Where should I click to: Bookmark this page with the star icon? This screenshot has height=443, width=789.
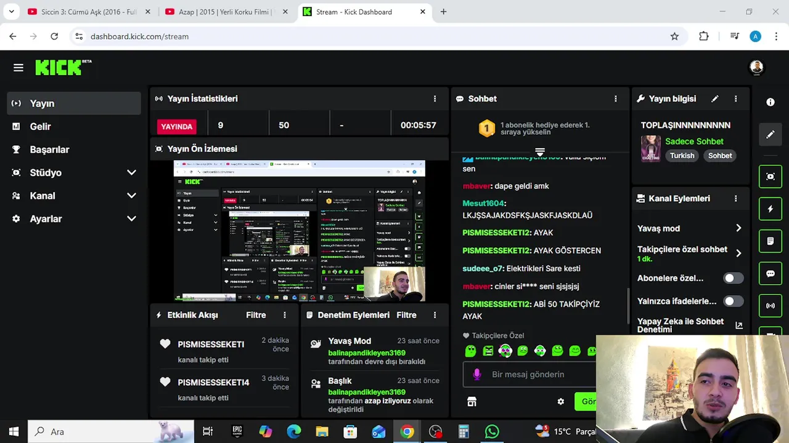coord(674,36)
